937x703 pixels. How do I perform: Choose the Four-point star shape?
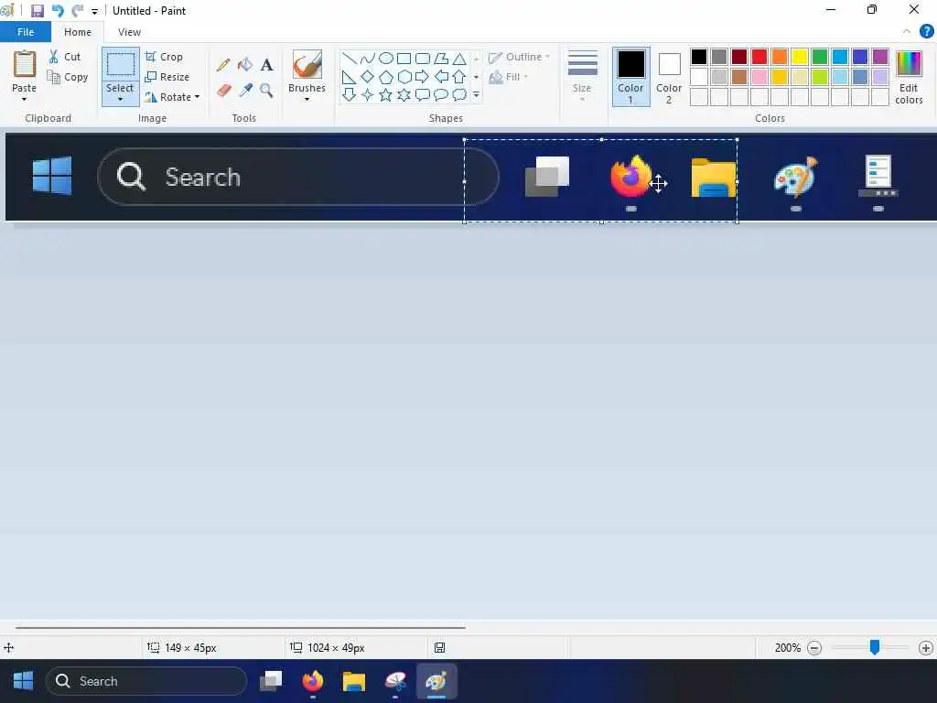368,95
